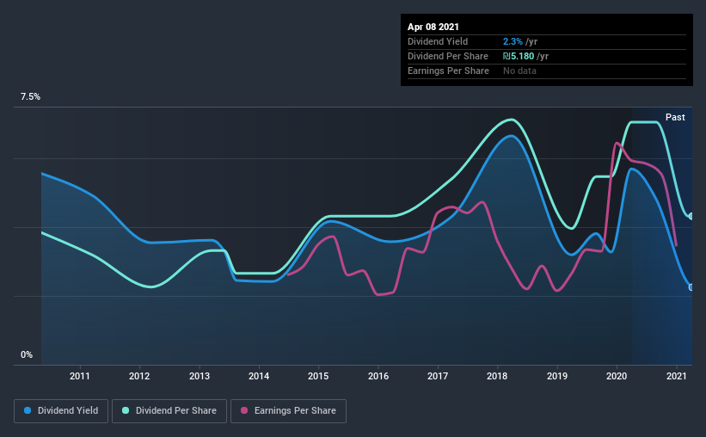
Task: Click the 2016 x-axis year label
Action: pos(378,376)
